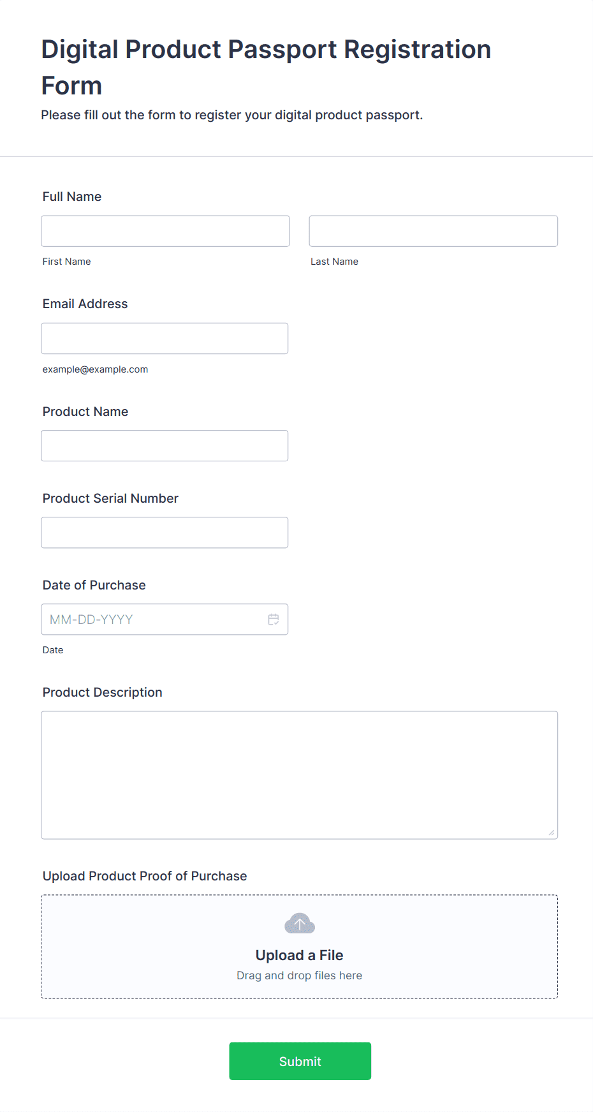Viewport: 593px width, 1112px height.
Task: Click the "Product Serial Number" label
Action: click(110, 498)
